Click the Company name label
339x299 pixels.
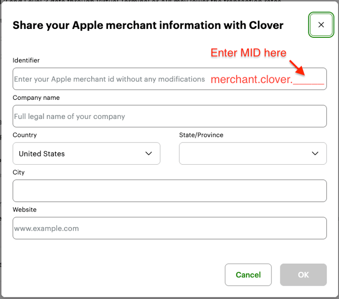pyautogui.click(x=36, y=98)
